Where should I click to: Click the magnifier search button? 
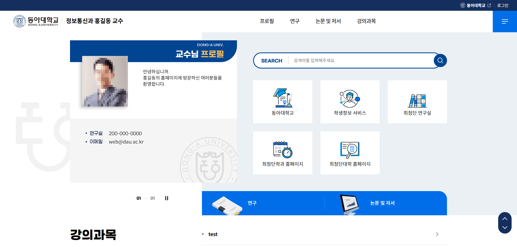pos(440,60)
